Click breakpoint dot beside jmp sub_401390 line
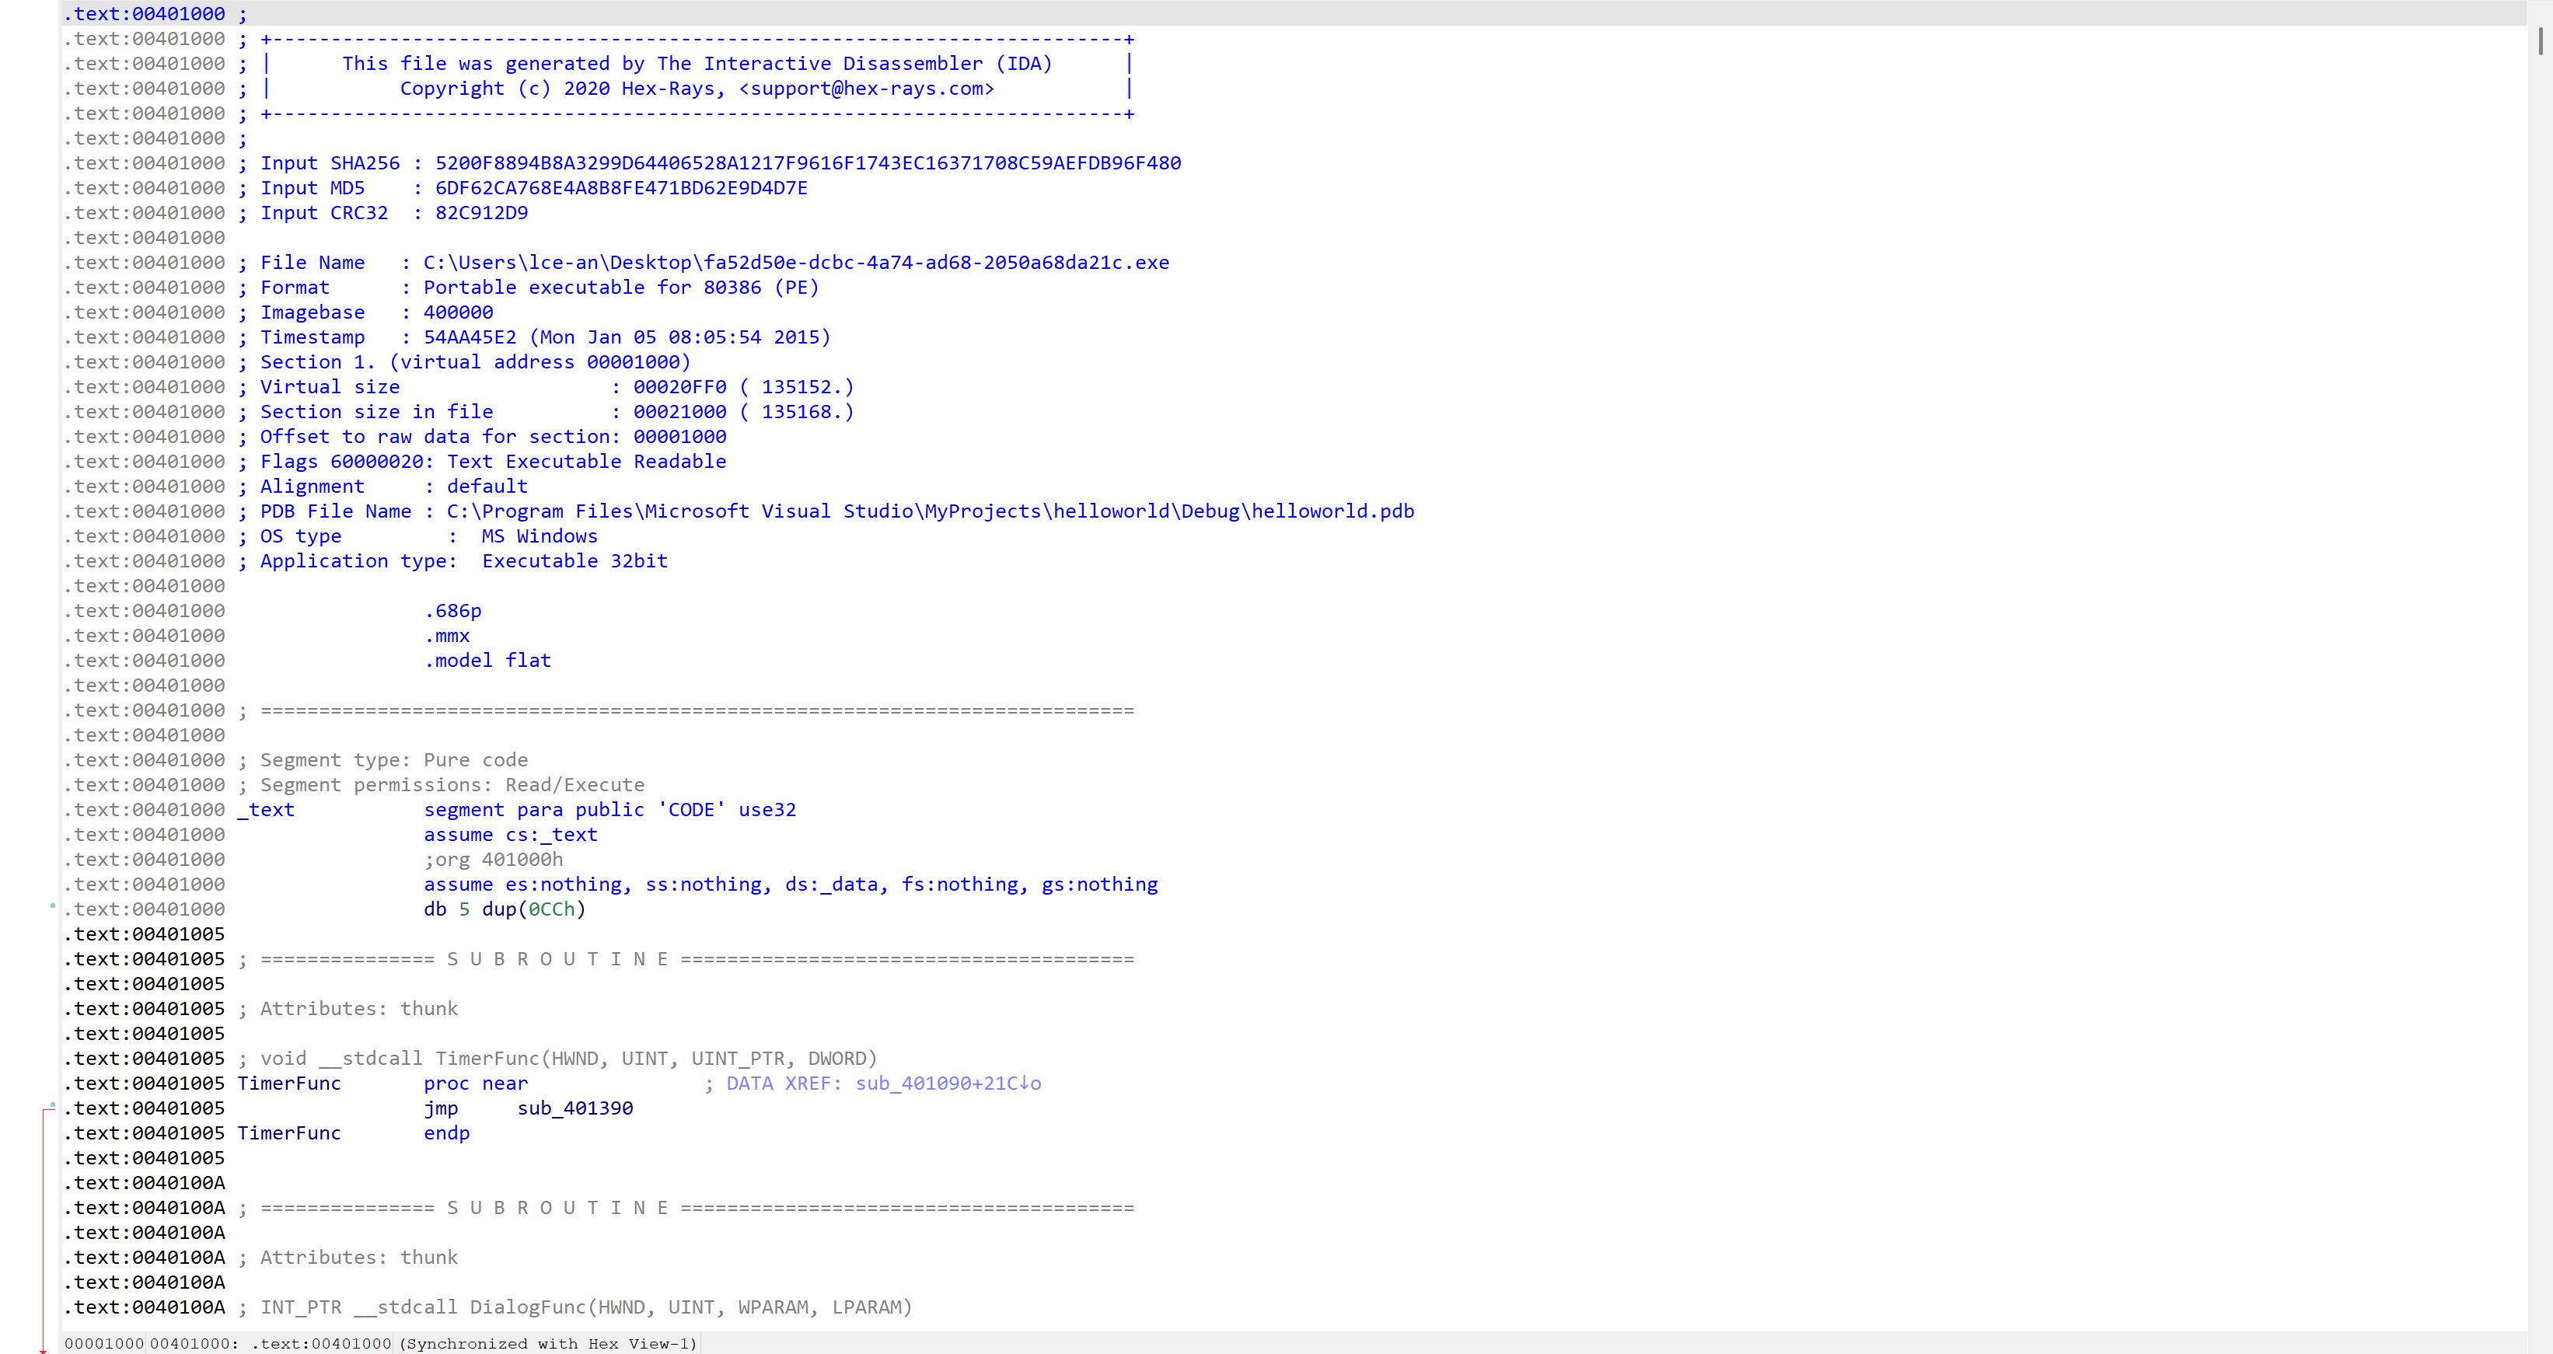The height and width of the screenshot is (1354, 2553). tap(53, 1104)
